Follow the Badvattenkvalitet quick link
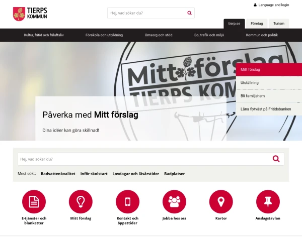The width and height of the screenshot is (302, 241). (x=58, y=174)
